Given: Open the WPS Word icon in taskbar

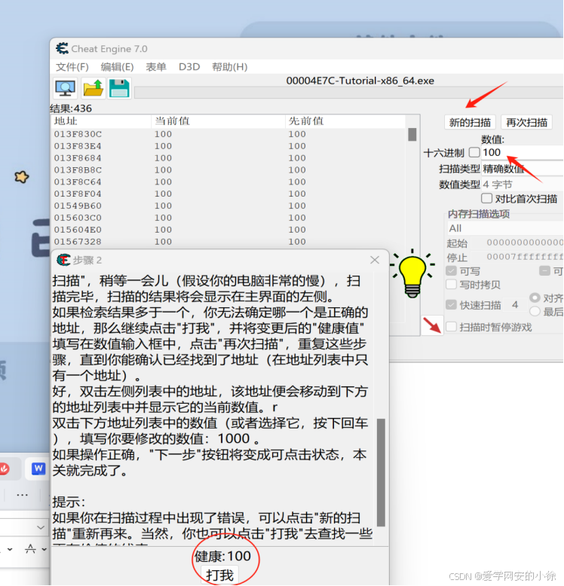Looking at the screenshot, I should pos(38,468).
